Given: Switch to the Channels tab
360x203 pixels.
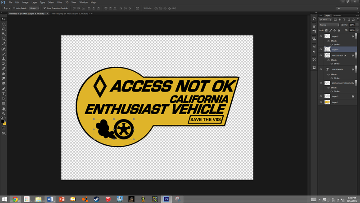Looking at the screenshot, I should tap(337, 16).
